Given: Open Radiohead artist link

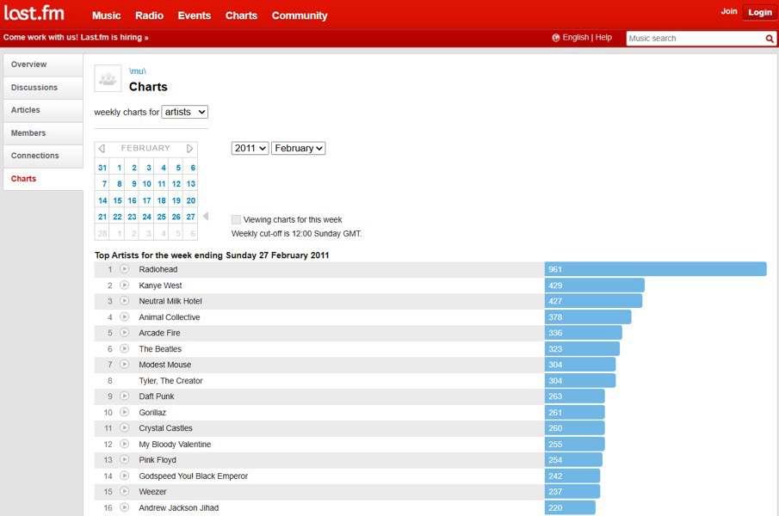Looking at the screenshot, I should tap(158, 269).
